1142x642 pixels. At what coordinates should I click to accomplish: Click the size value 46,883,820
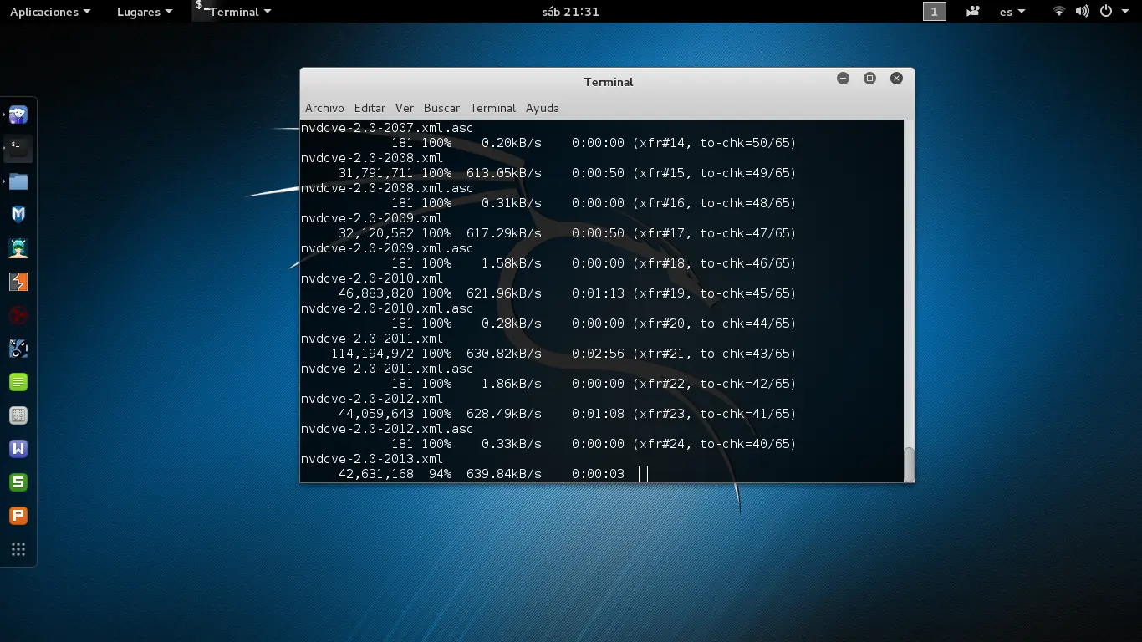click(376, 293)
